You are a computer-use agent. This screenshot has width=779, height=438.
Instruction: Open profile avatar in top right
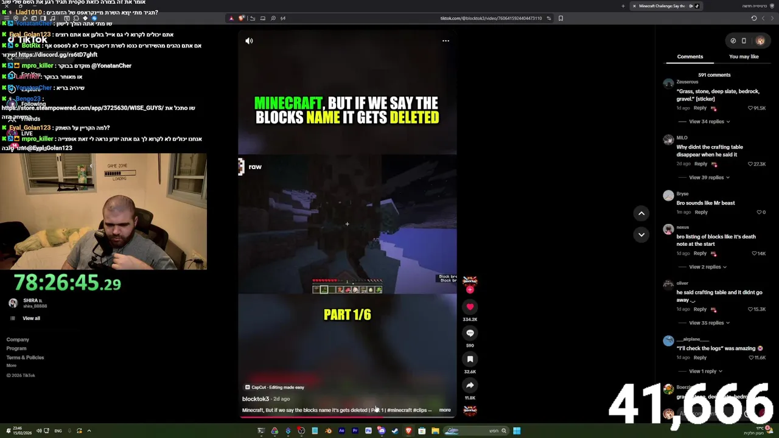(760, 41)
